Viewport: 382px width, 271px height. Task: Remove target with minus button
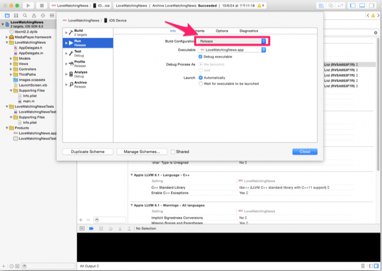(x=88, y=220)
